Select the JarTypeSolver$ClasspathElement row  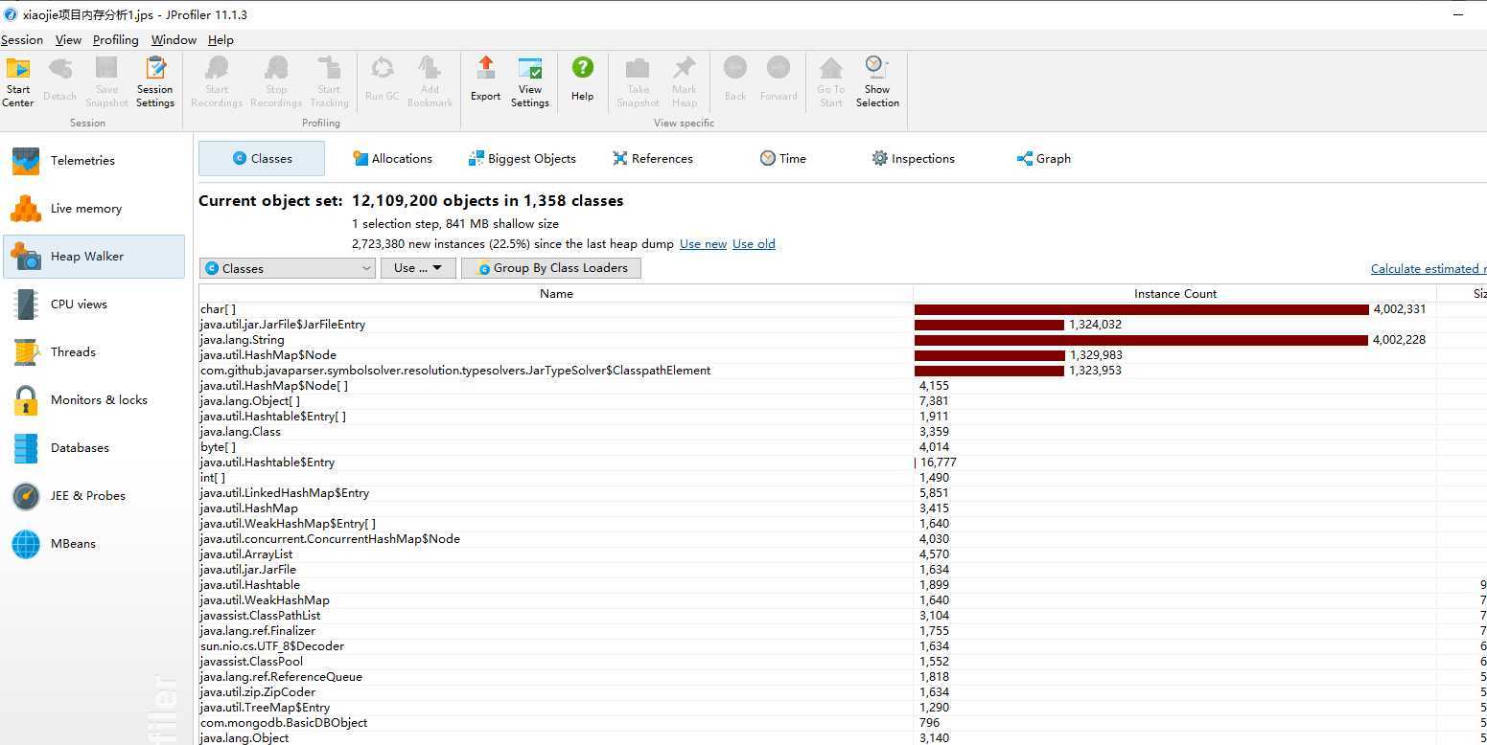click(x=843, y=371)
